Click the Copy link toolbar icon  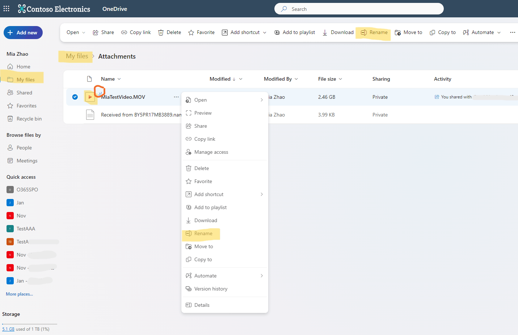click(124, 33)
